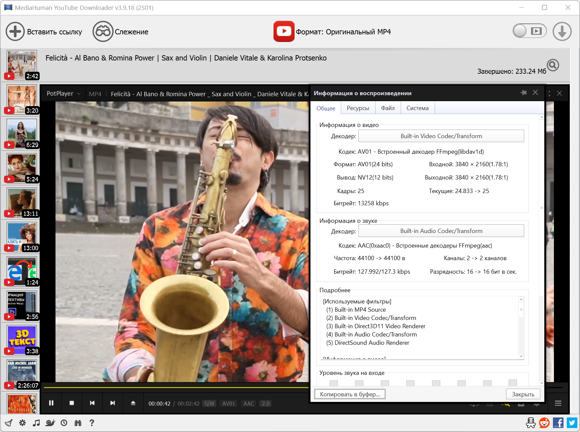Screen dimensions: 580x432
Task: Open Tracking via the binoculars icon
Action: (x=103, y=32)
